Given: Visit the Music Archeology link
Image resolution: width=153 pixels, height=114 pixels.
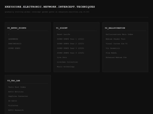Looking at the screenshot, I should tap(66, 67).
